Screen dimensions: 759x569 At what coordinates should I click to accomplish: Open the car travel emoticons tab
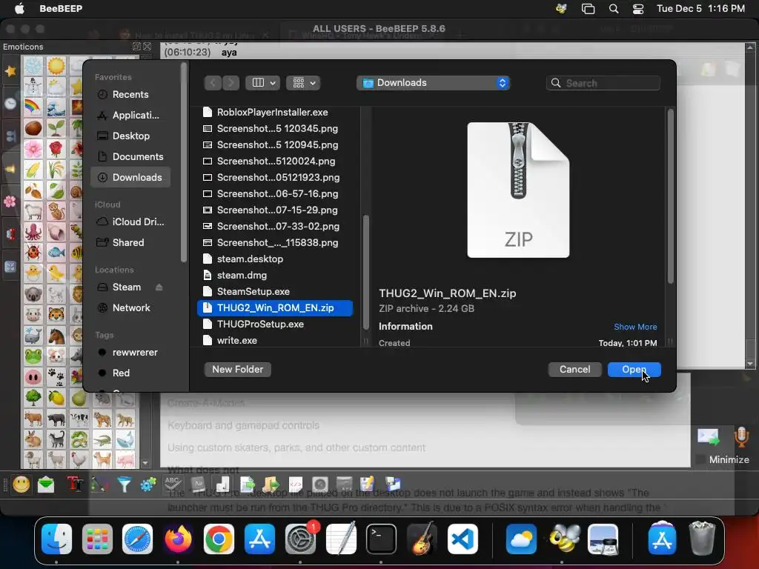pyautogui.click(x=10, y=234)
